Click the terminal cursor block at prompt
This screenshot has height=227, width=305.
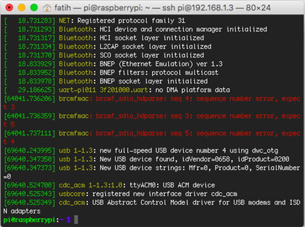coord(76,220)
